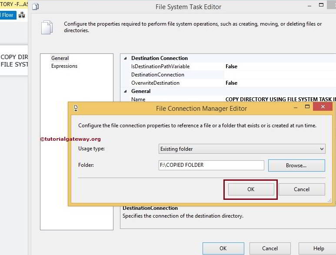Viewport: 336px width, 255px height.
Task: Click Cancel in File System Task Editor
Action: point(270,248)
